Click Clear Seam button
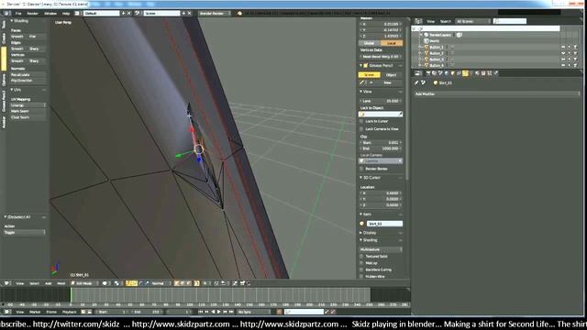 28,117
